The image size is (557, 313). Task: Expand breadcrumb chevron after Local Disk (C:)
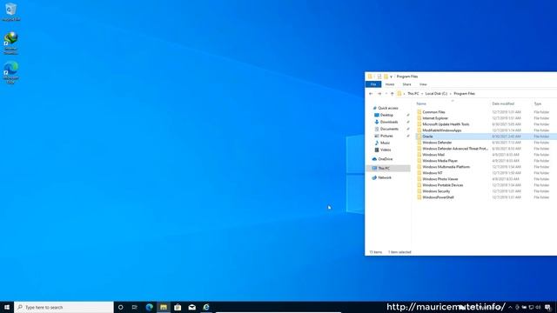[x=451, y=94]
